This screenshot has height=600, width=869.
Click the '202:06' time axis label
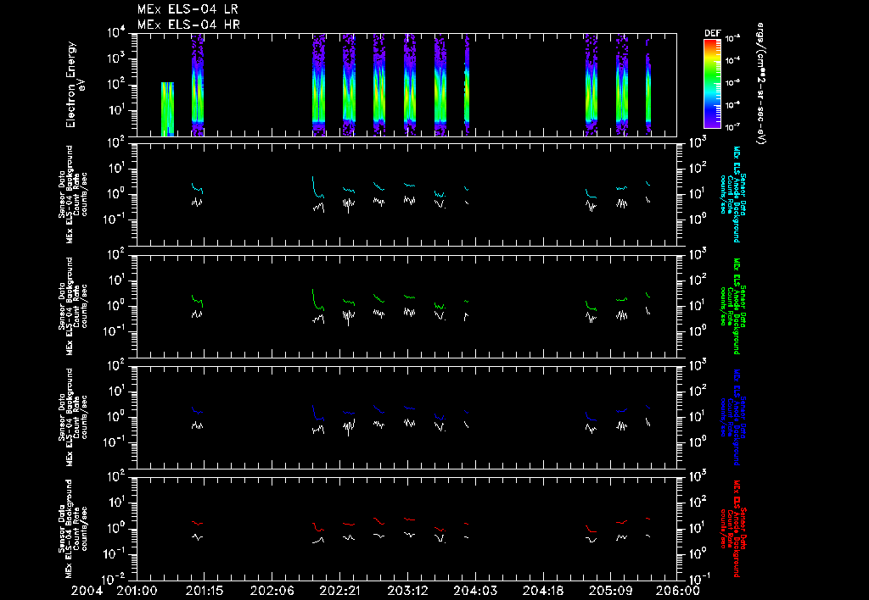(272, 592)
